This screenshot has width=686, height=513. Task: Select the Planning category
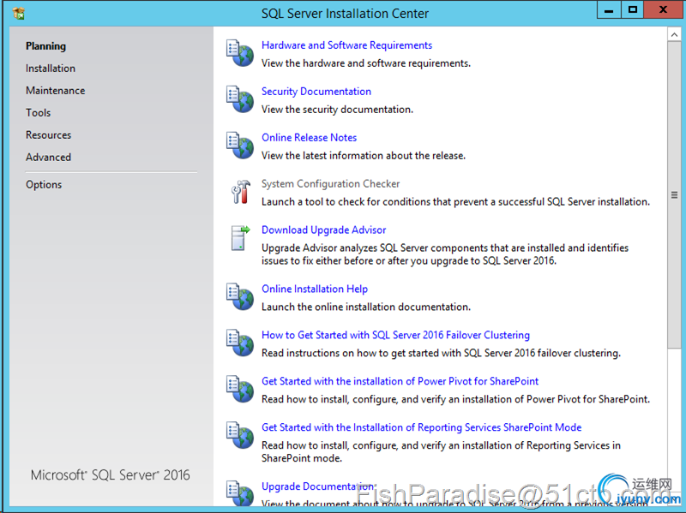click(46, 46)
